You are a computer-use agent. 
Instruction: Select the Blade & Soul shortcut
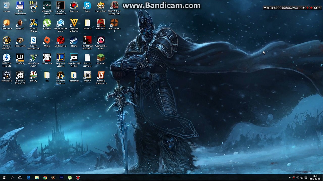(60, 42)
